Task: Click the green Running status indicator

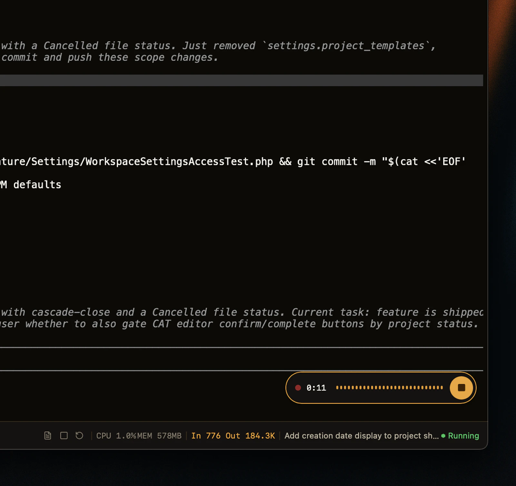Action: pos(460,436)
